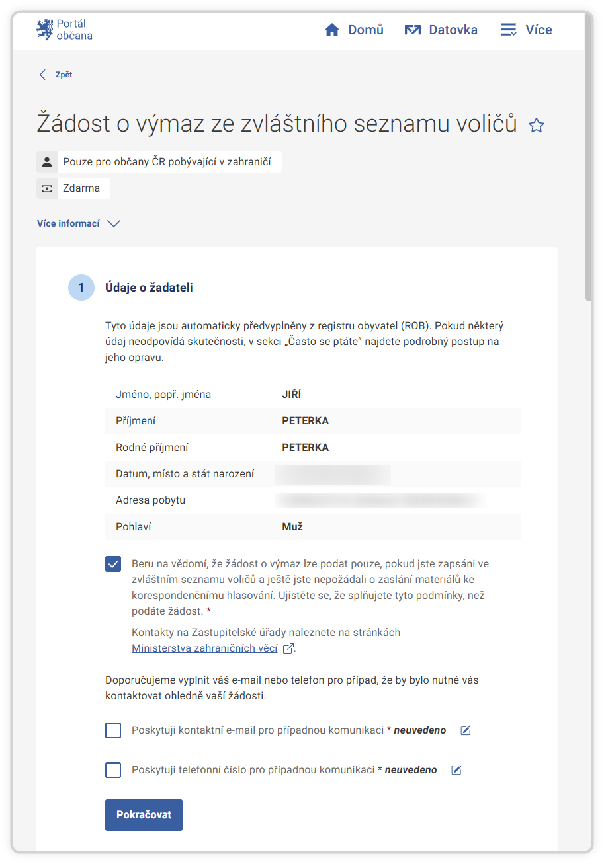Click the home house icon
This screenshot has height=864, width=604.
[332, 30]
